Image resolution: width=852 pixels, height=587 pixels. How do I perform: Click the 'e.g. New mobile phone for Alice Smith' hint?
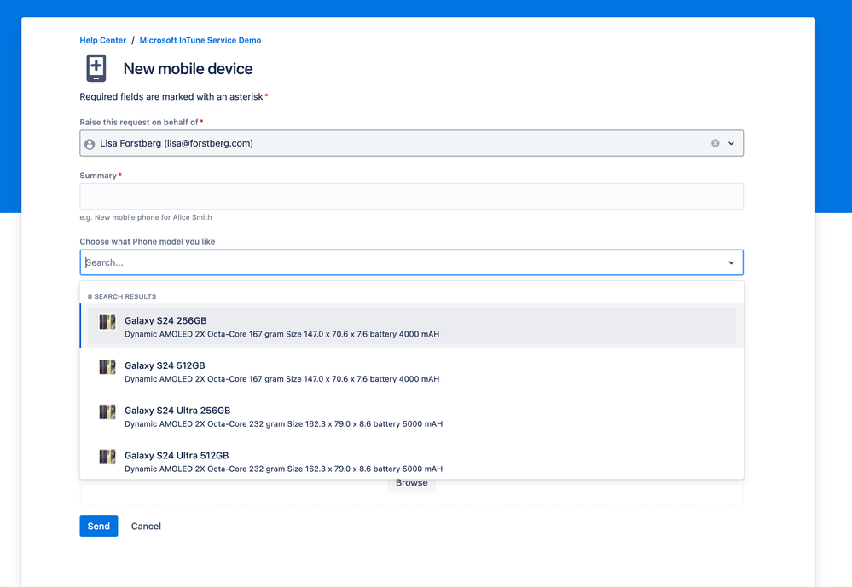tap(146, 217)
